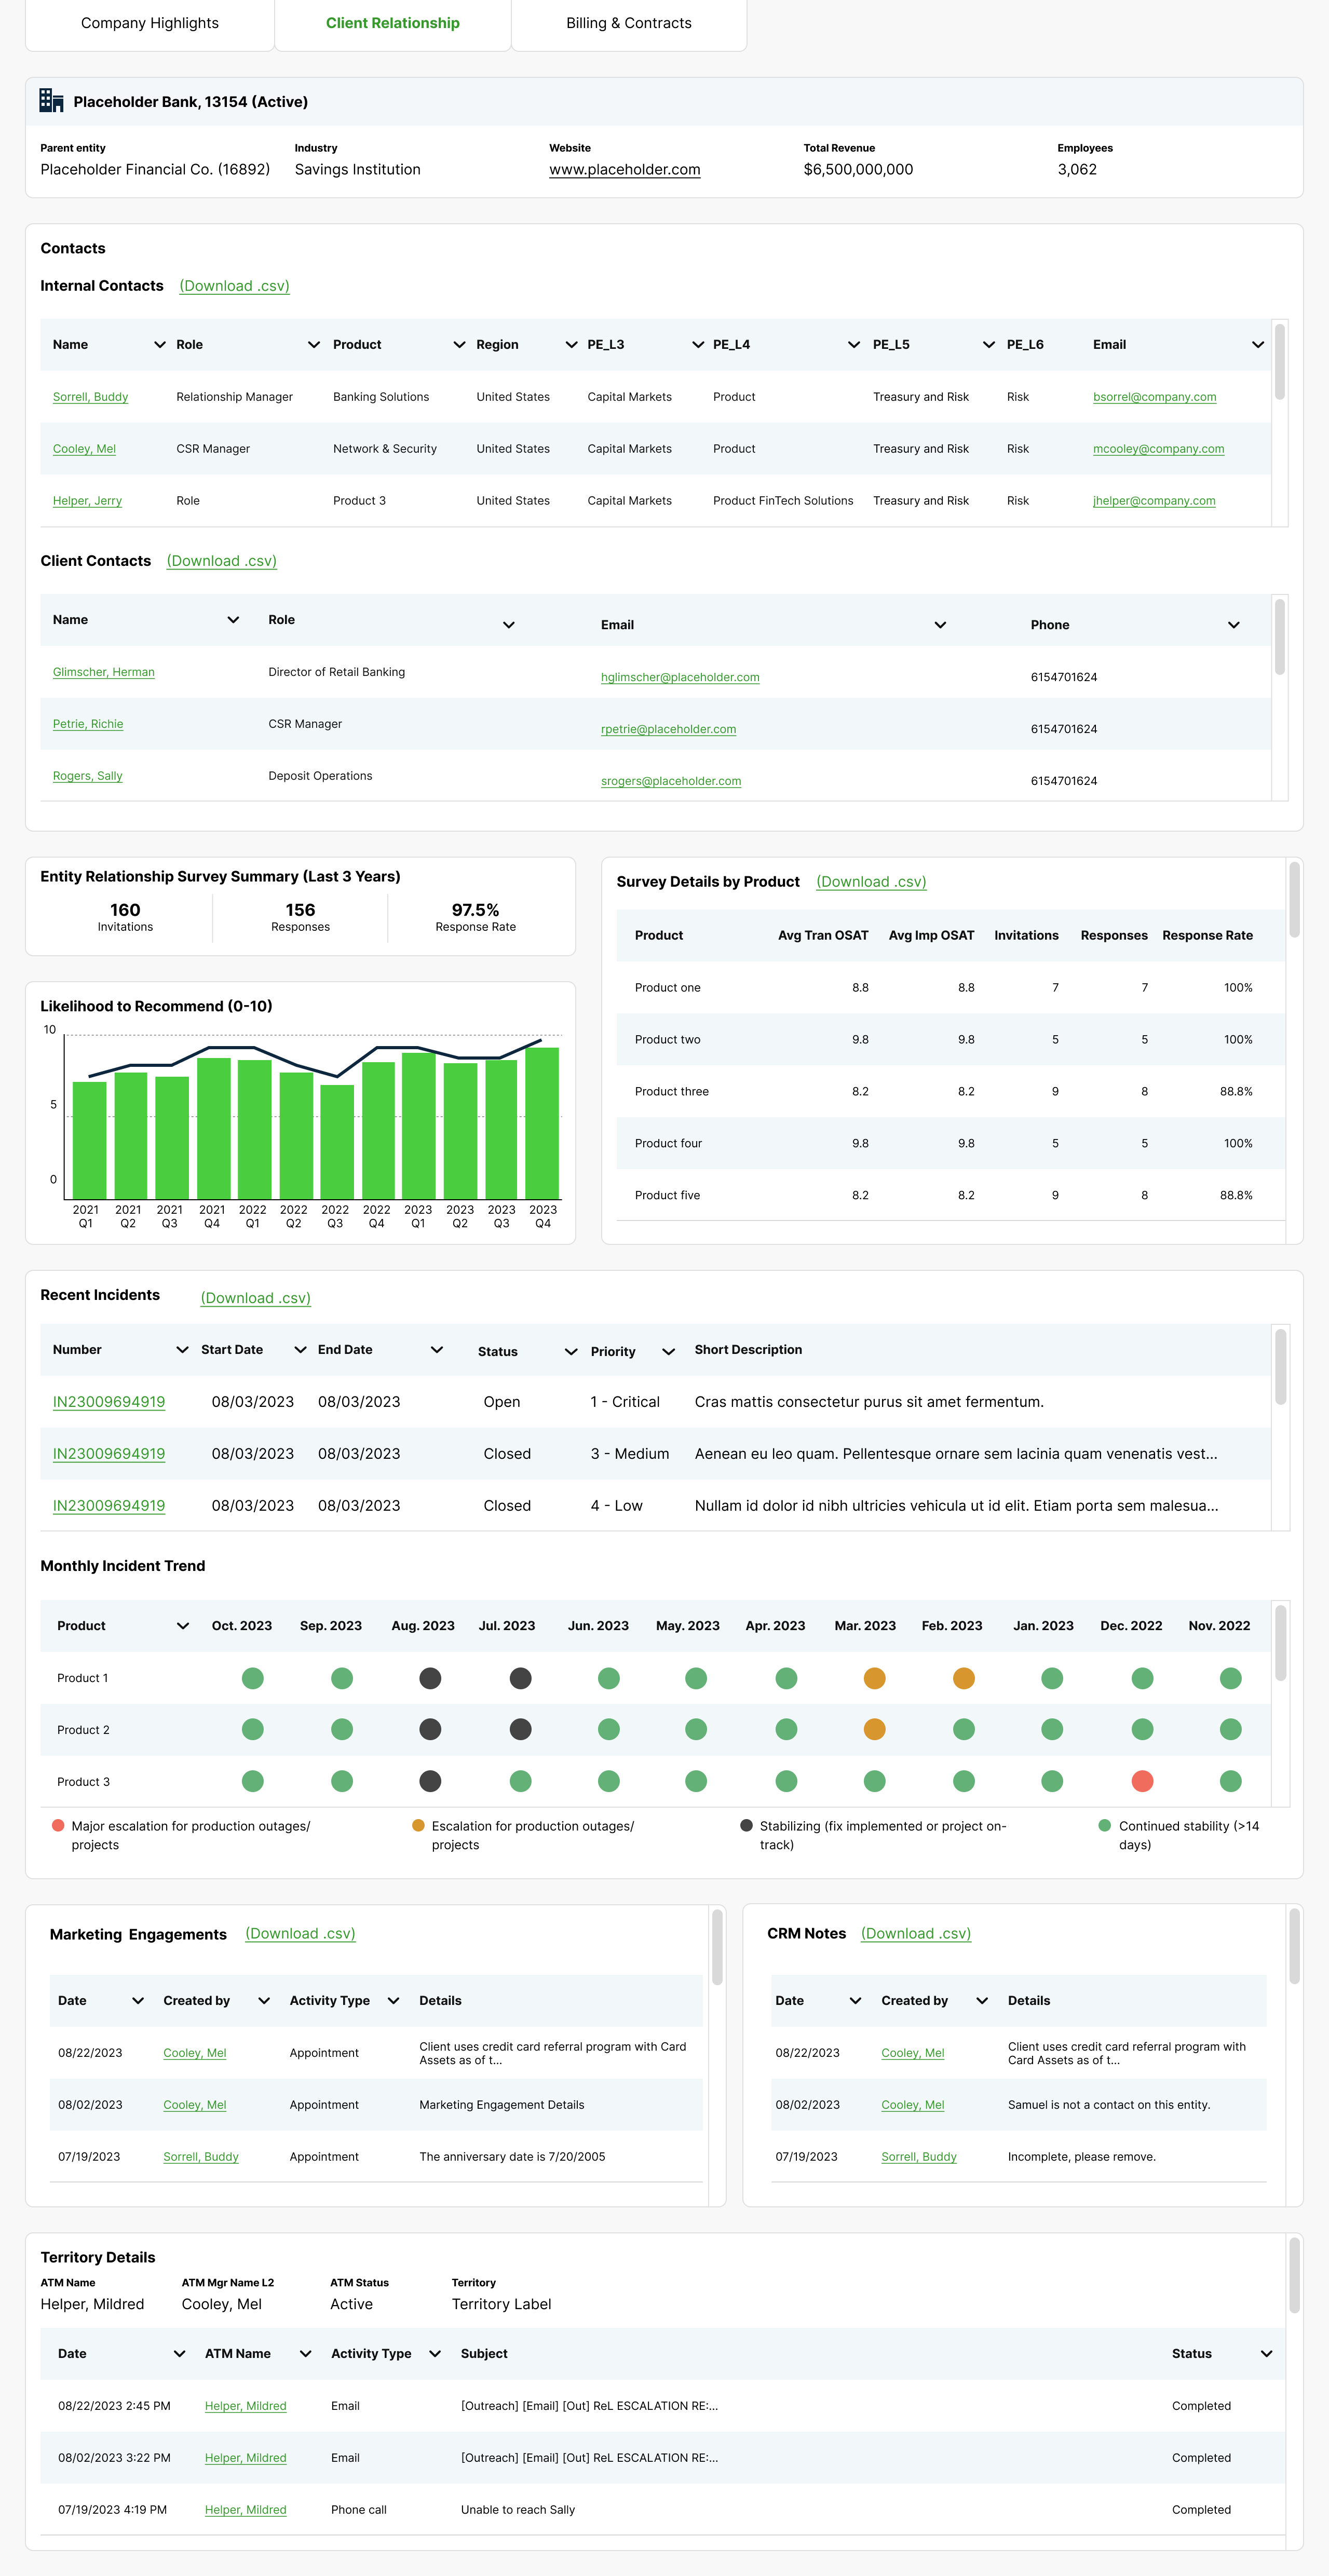Image resolution: width=1329 pixels, height=2576 pixels.
Task: Switch to the Company Highlights tab
Action: click(149, 23)
